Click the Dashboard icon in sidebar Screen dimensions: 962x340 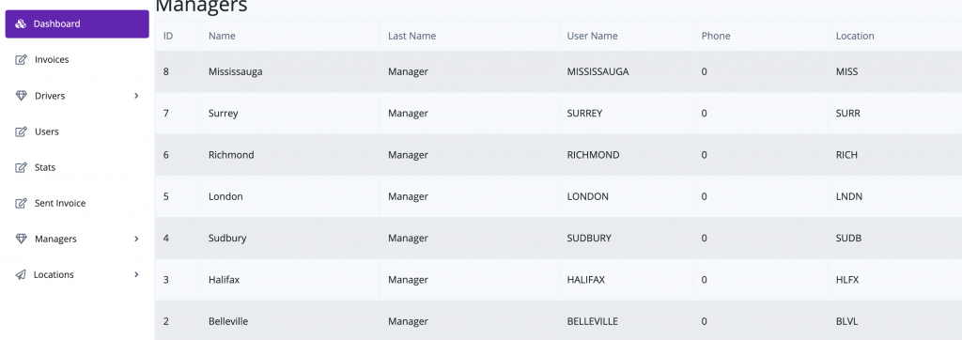[x=21, y=23]
